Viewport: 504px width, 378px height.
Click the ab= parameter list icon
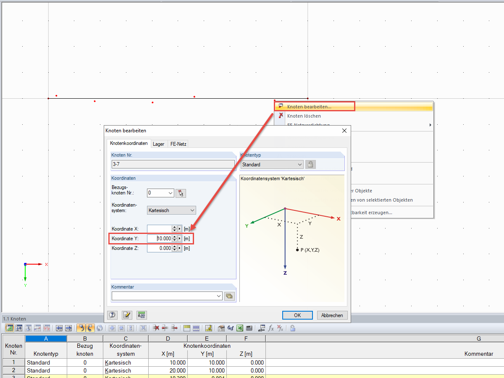coord(262,328)
